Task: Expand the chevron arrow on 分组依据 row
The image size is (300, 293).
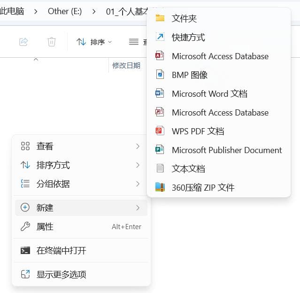Action: [138, 184]
